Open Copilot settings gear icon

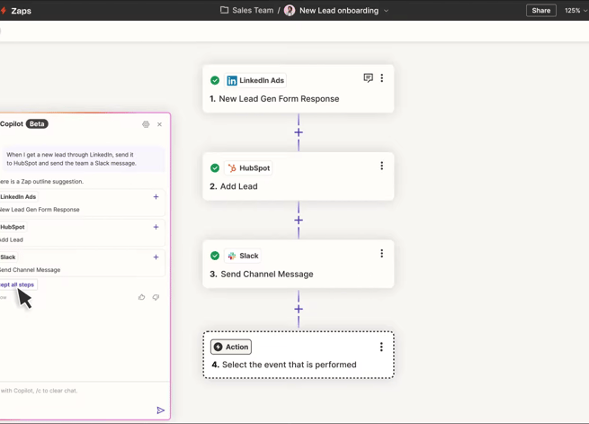tap(146, 124)
